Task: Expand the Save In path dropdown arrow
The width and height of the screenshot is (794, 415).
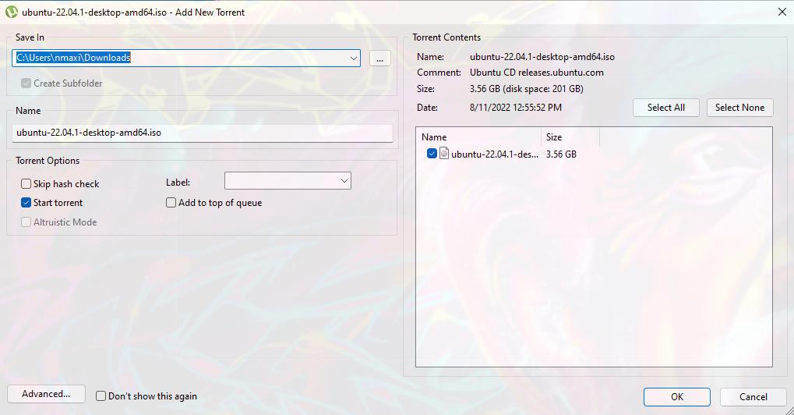Action: (x=353, y=58)
